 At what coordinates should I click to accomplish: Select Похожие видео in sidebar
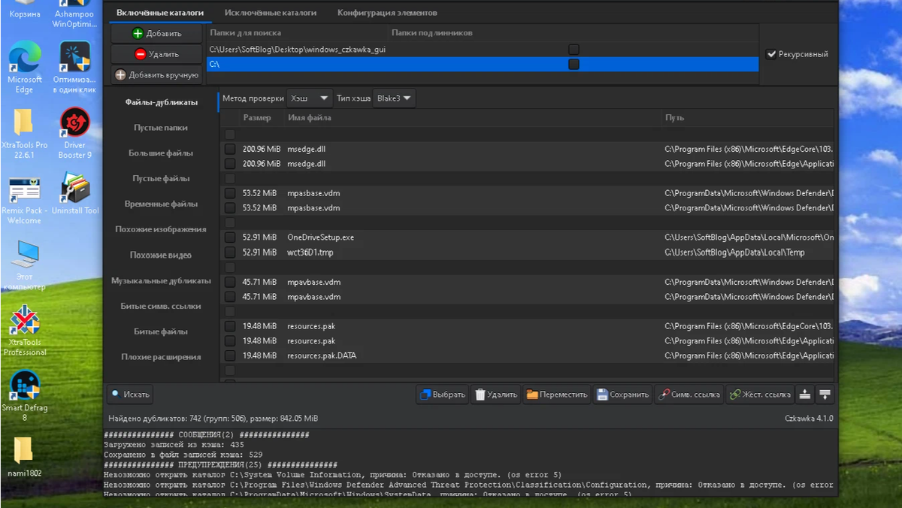coord(161,256)
